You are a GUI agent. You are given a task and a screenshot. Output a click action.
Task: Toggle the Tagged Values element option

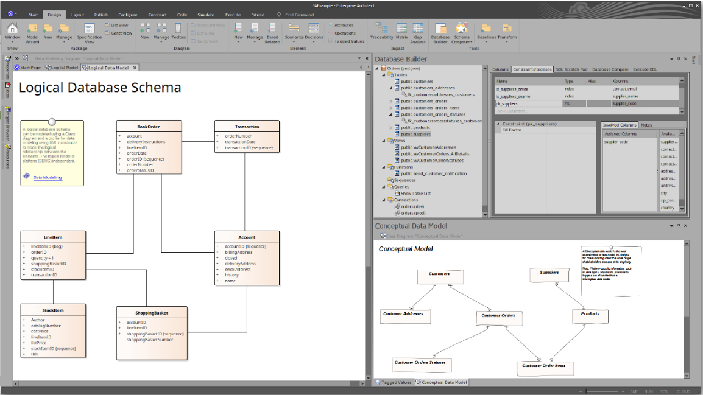pyautogui.click(x=349, y=41)
